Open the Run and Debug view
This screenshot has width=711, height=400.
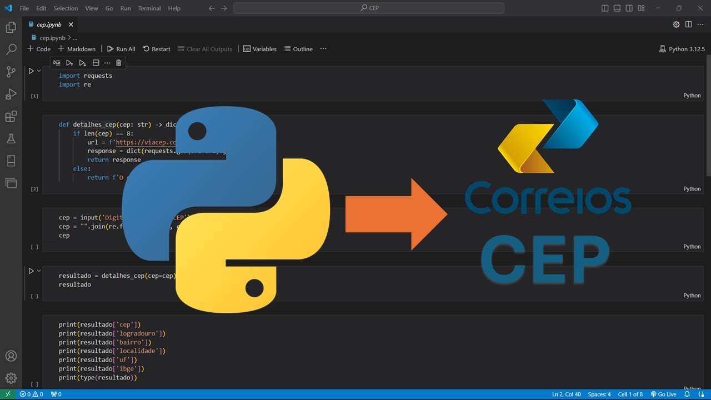click(x=11, y=94)
